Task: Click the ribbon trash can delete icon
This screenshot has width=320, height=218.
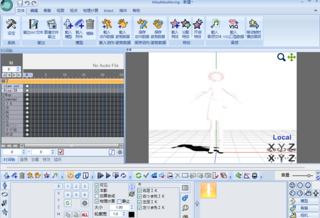Action: 90,24
